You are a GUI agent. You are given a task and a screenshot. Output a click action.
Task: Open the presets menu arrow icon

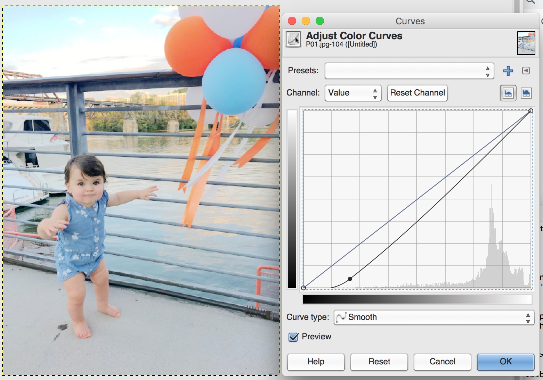point(526,71)
